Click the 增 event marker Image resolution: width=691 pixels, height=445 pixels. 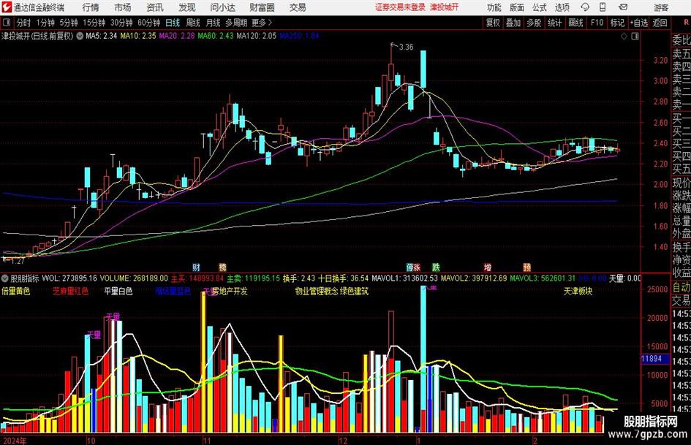(488, 267)
